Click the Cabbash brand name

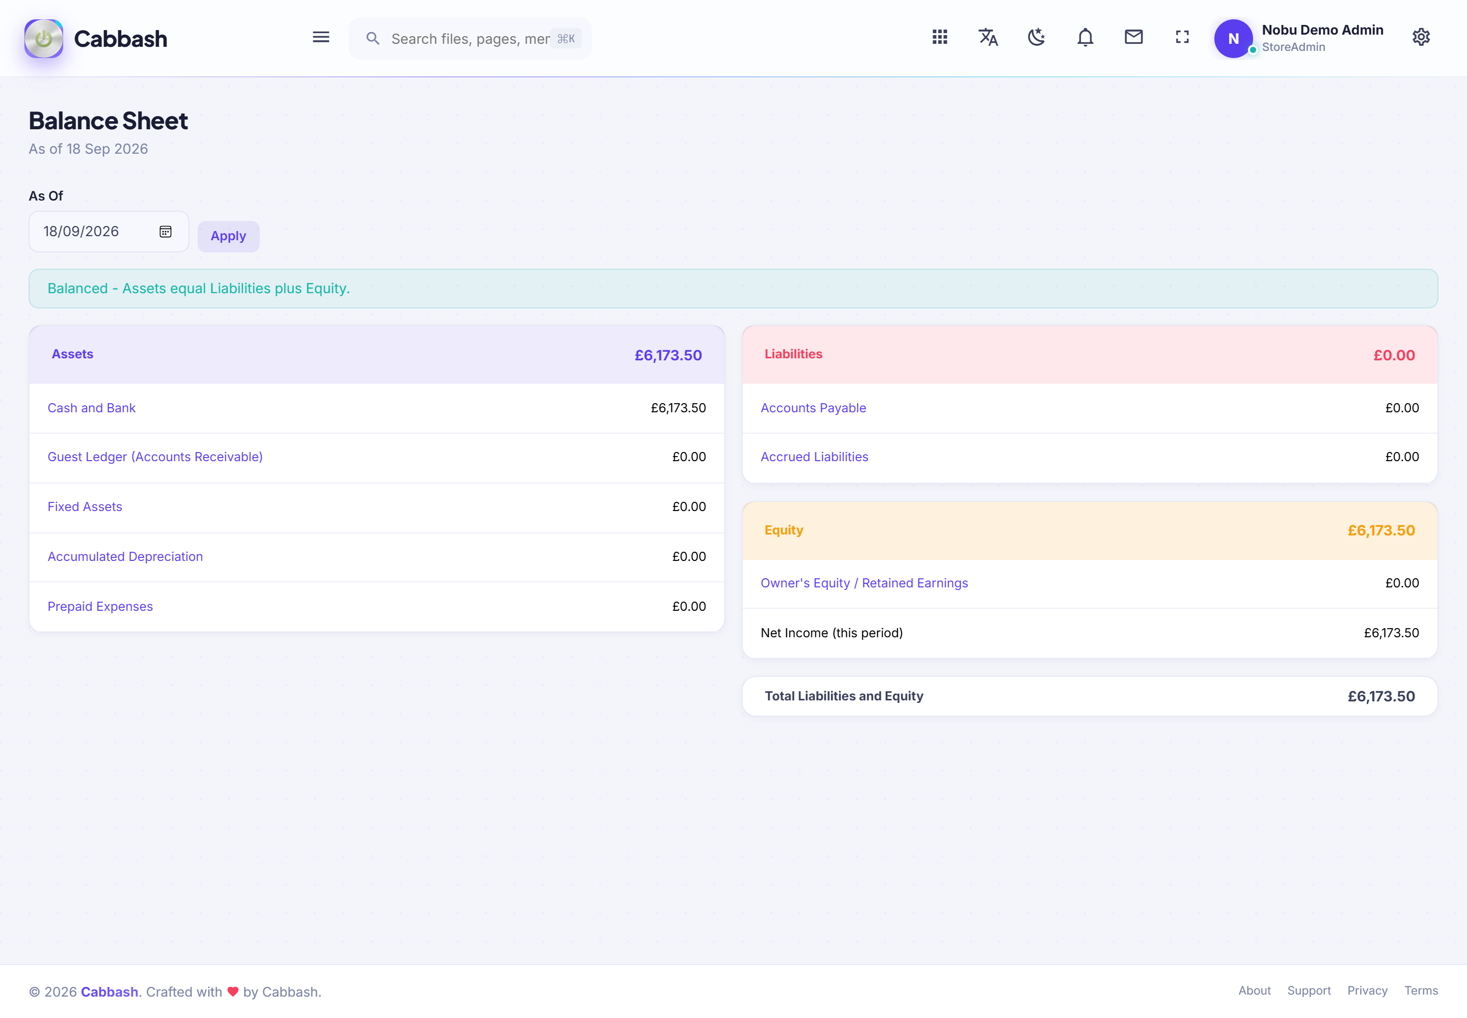[x=121, y=39]
